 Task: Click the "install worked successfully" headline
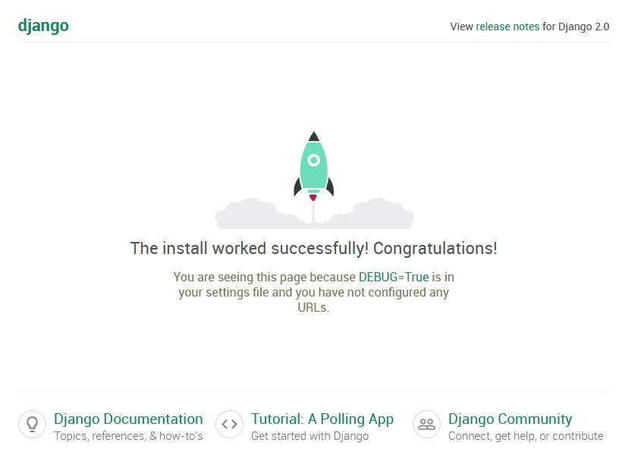(x=313, y=249)
